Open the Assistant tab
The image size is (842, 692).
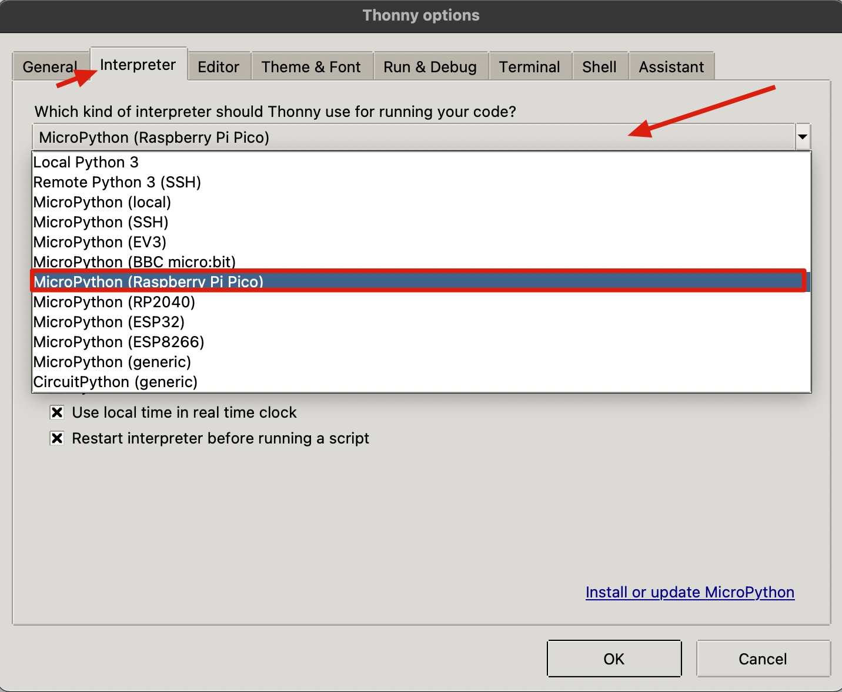tap(671, 67)
